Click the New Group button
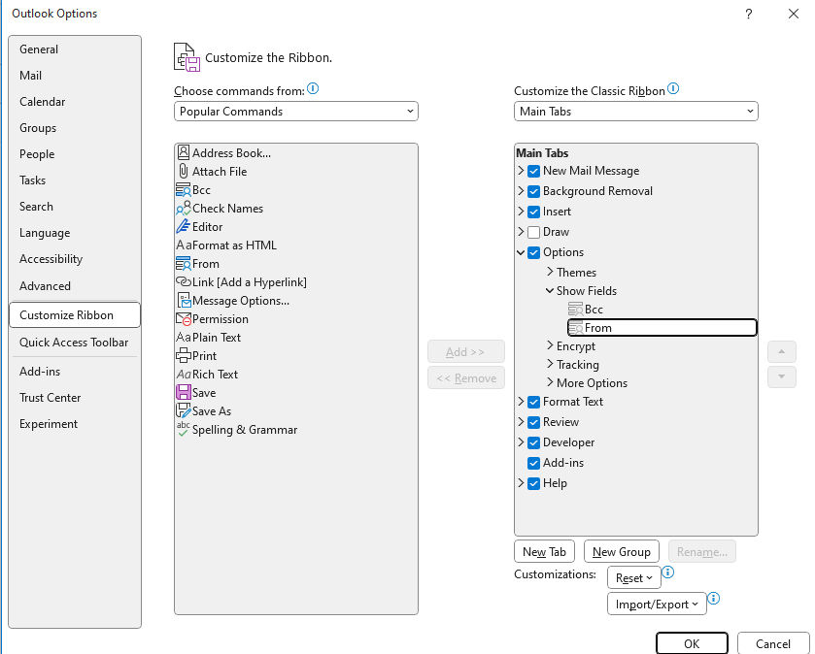Screen dimensions: 815x654 [x=621, y=551]
